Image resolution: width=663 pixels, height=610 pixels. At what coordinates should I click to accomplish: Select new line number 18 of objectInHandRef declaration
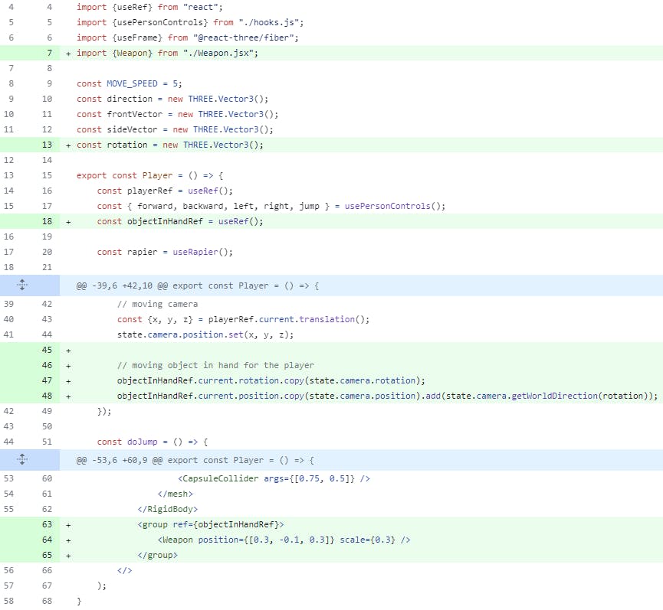point(48,221)
